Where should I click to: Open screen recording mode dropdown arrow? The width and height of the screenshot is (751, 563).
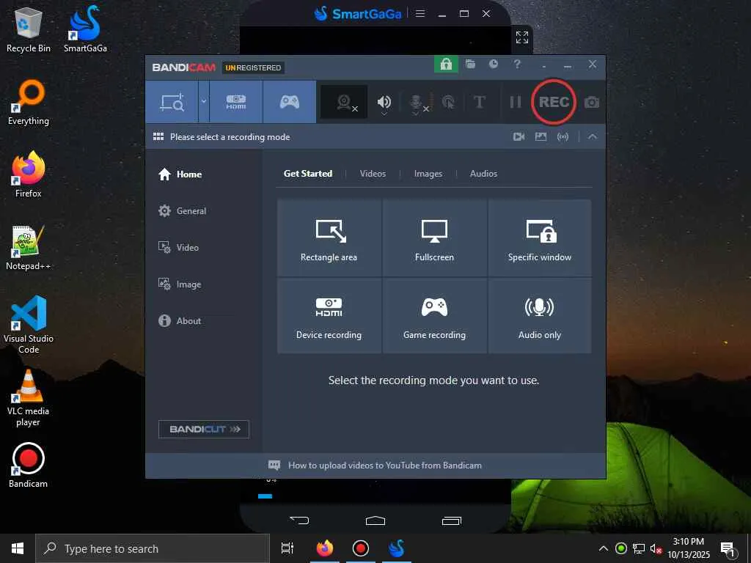pyautogui.click(x=204, y=101)
